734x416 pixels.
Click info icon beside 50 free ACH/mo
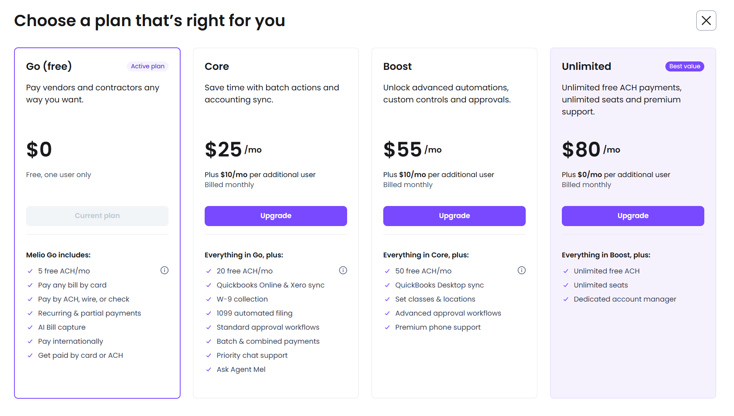click(x=522, y=270)
